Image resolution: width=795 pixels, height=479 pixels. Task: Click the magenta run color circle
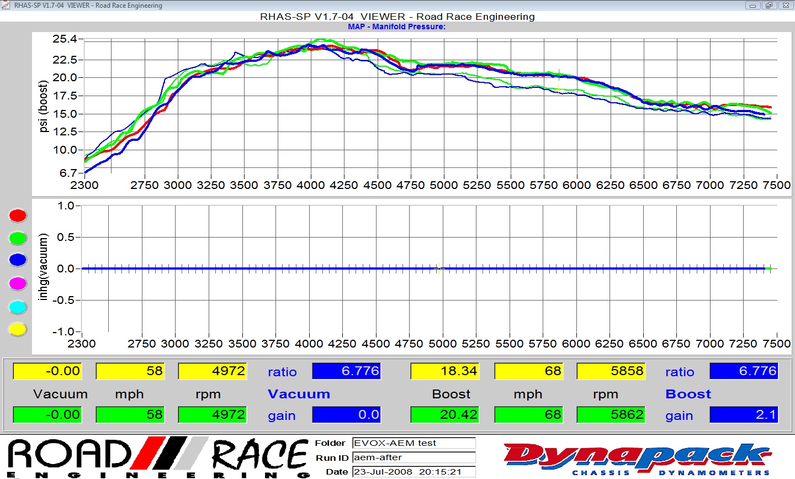coord(18,283)
